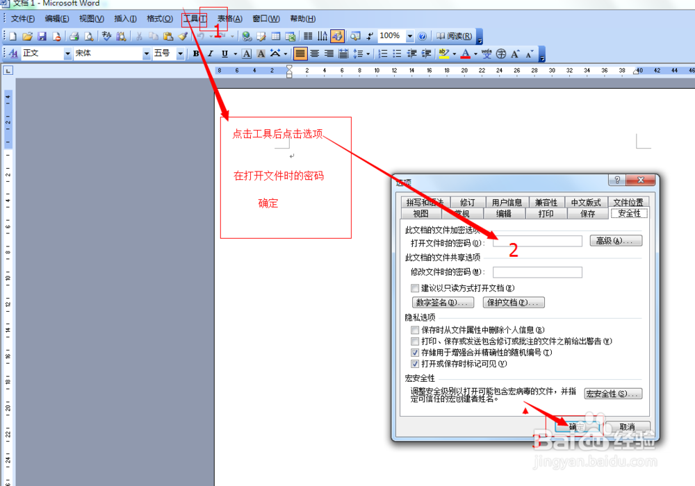This screenshot has height=486, width=695.
Task: Open Print Preview from the toolbar
Action: click(89, 36)
